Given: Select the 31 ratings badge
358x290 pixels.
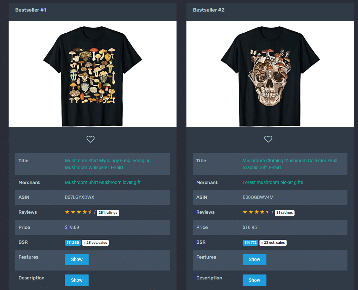Looking at the screenshot, I should point(285,213).
